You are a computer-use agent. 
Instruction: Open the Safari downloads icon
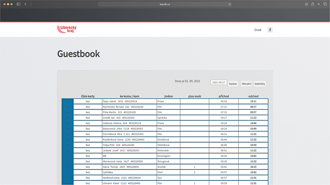[306, 4]
